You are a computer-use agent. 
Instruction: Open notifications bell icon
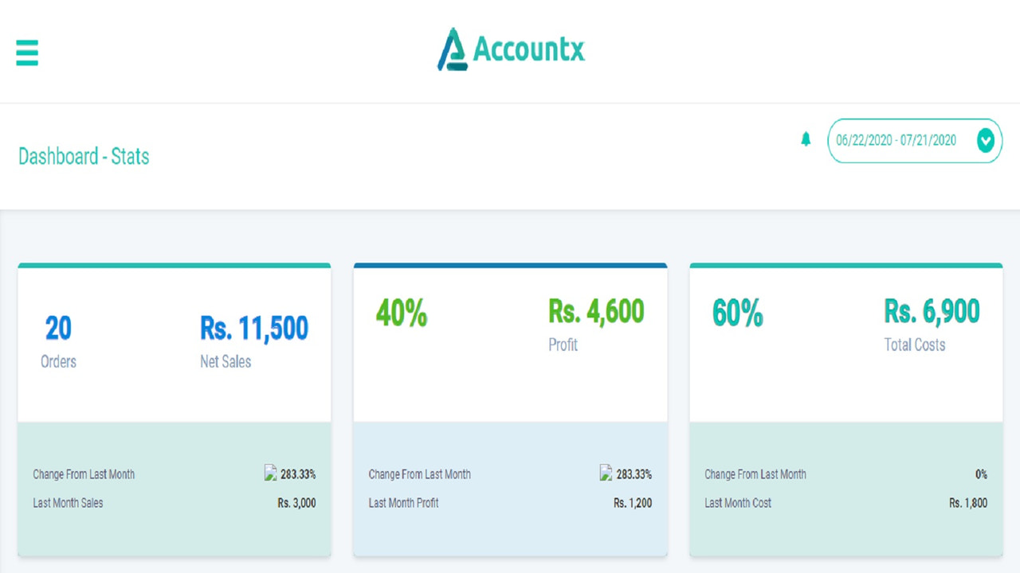click(x=806, y=139)
